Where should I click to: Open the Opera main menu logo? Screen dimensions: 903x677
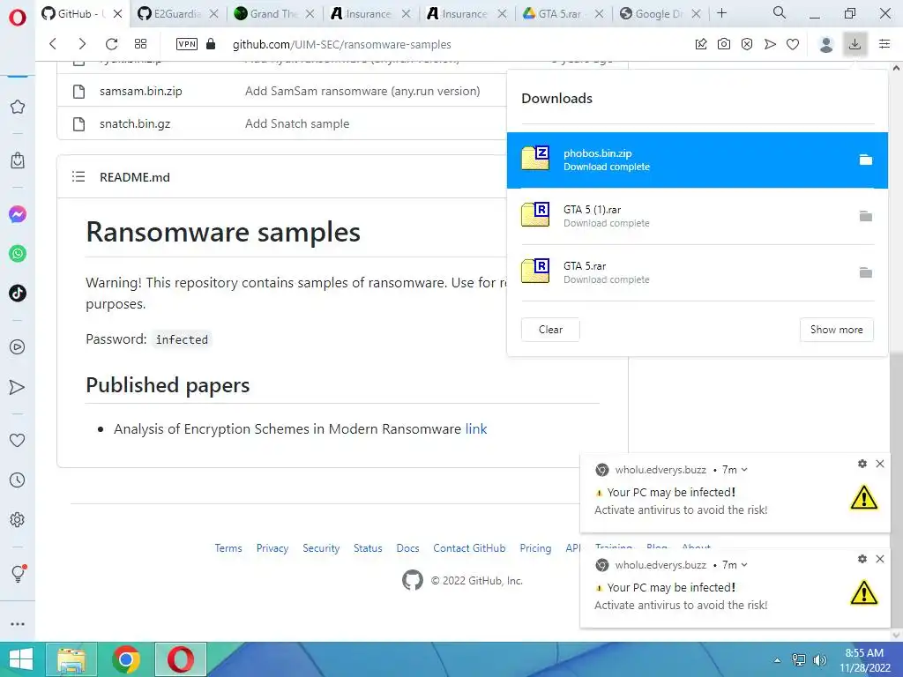(x=18, y=18)
